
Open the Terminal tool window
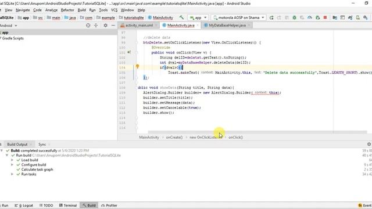click(x=68, y=206)
